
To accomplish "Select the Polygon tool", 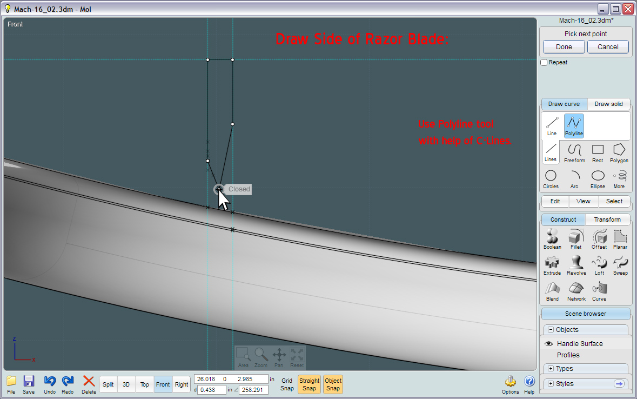I will (619, 153).
